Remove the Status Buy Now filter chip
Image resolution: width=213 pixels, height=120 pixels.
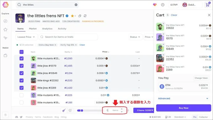tap(55, 45)
